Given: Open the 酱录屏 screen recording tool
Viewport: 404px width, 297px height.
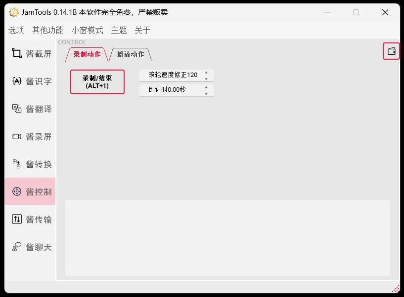Looking at the screenshot, I should tap(30, 136).
